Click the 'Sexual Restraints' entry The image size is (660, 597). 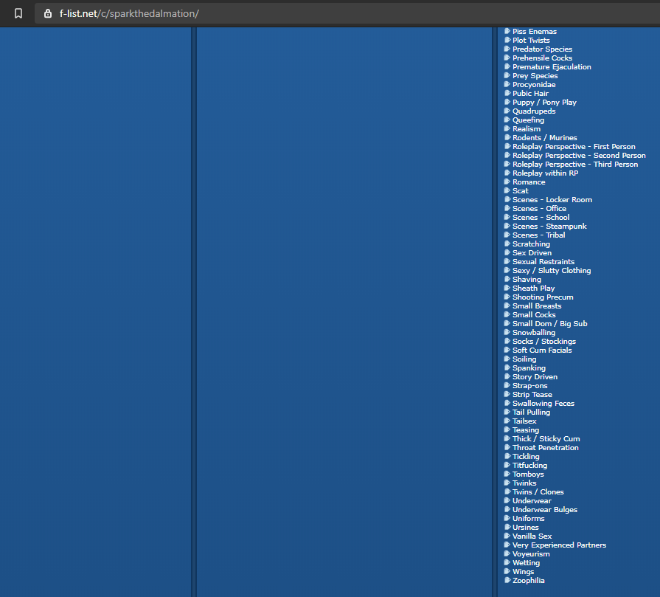pos(543,262)
